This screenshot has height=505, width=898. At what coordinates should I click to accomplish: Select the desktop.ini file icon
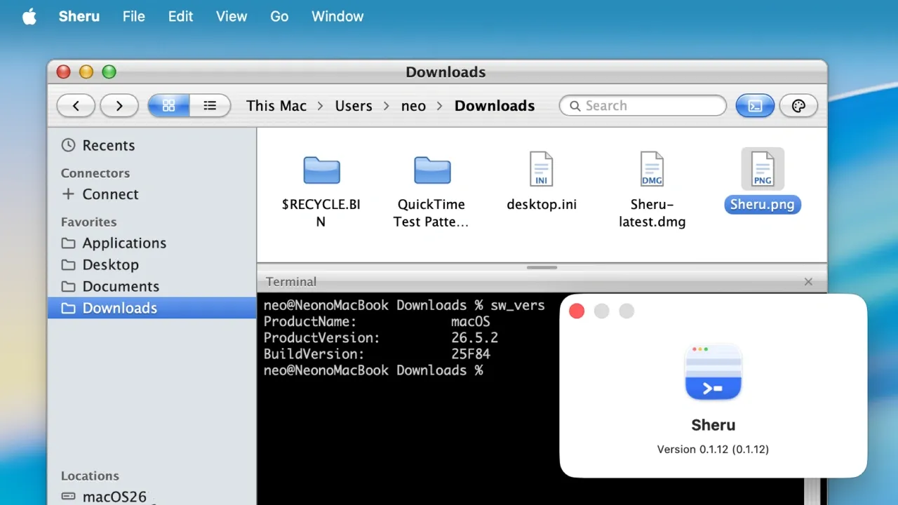(542, 169)
